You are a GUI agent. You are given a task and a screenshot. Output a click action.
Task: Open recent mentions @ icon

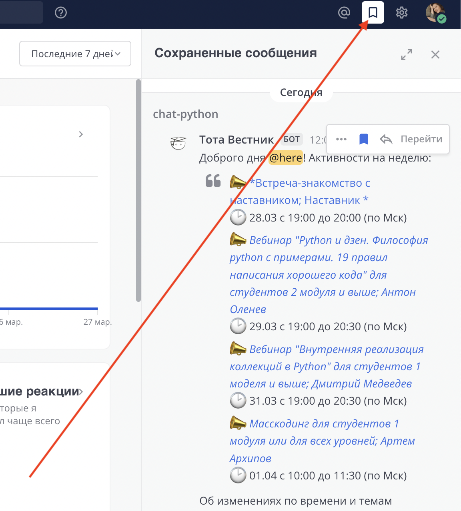(x=344, y=13)
